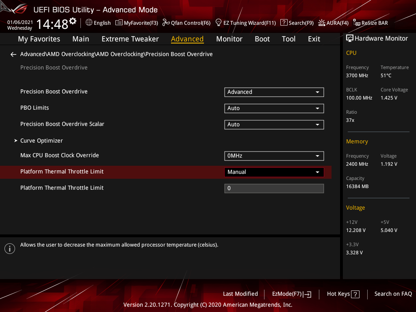The width and height of the screenshot is (416, 312).
Task: Click the PBO Limits label
Action: tap(35, 108)
